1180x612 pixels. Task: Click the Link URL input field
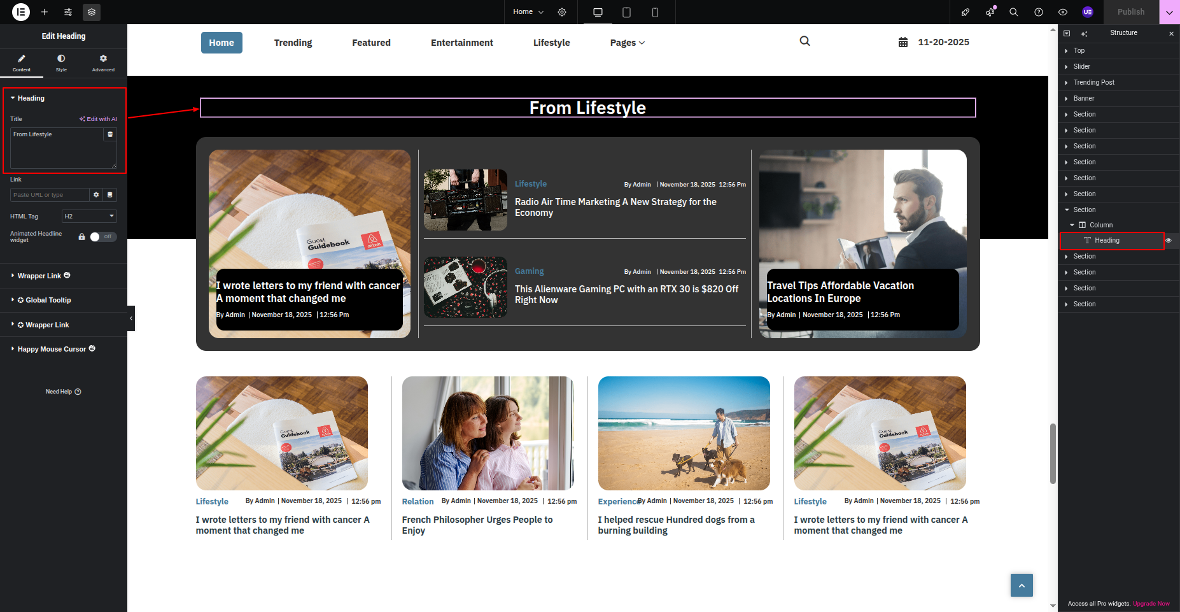click(x=50, y=195)
